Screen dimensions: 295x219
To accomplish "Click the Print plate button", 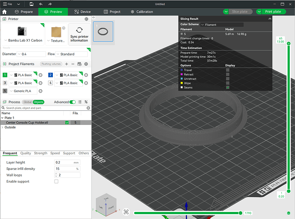I will 273,12.
